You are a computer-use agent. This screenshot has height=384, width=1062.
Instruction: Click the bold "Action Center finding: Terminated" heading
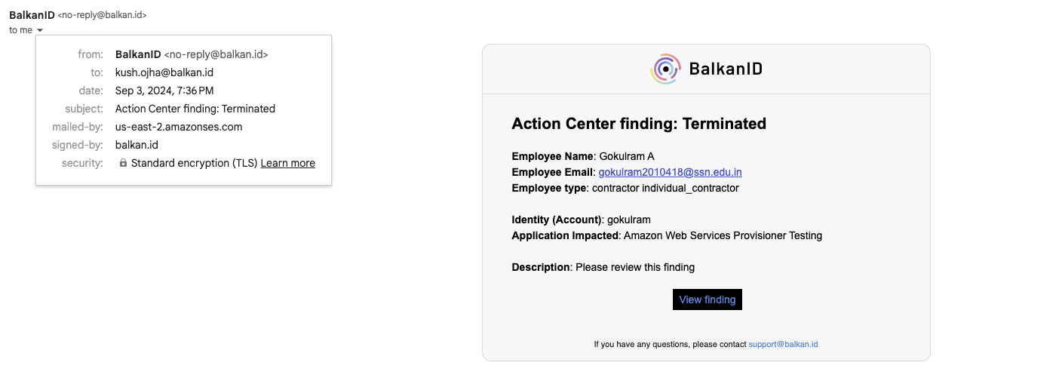click(x=639, y=124)
